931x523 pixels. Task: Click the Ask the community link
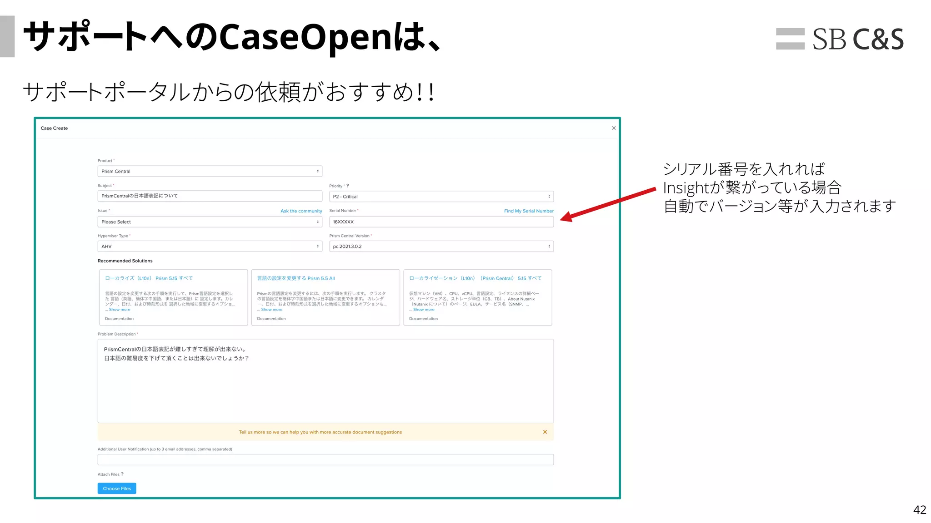pos(301,211)
